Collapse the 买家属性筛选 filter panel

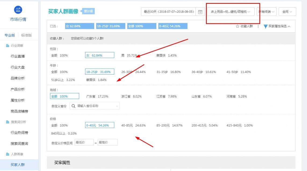click(x=289, y=26)
